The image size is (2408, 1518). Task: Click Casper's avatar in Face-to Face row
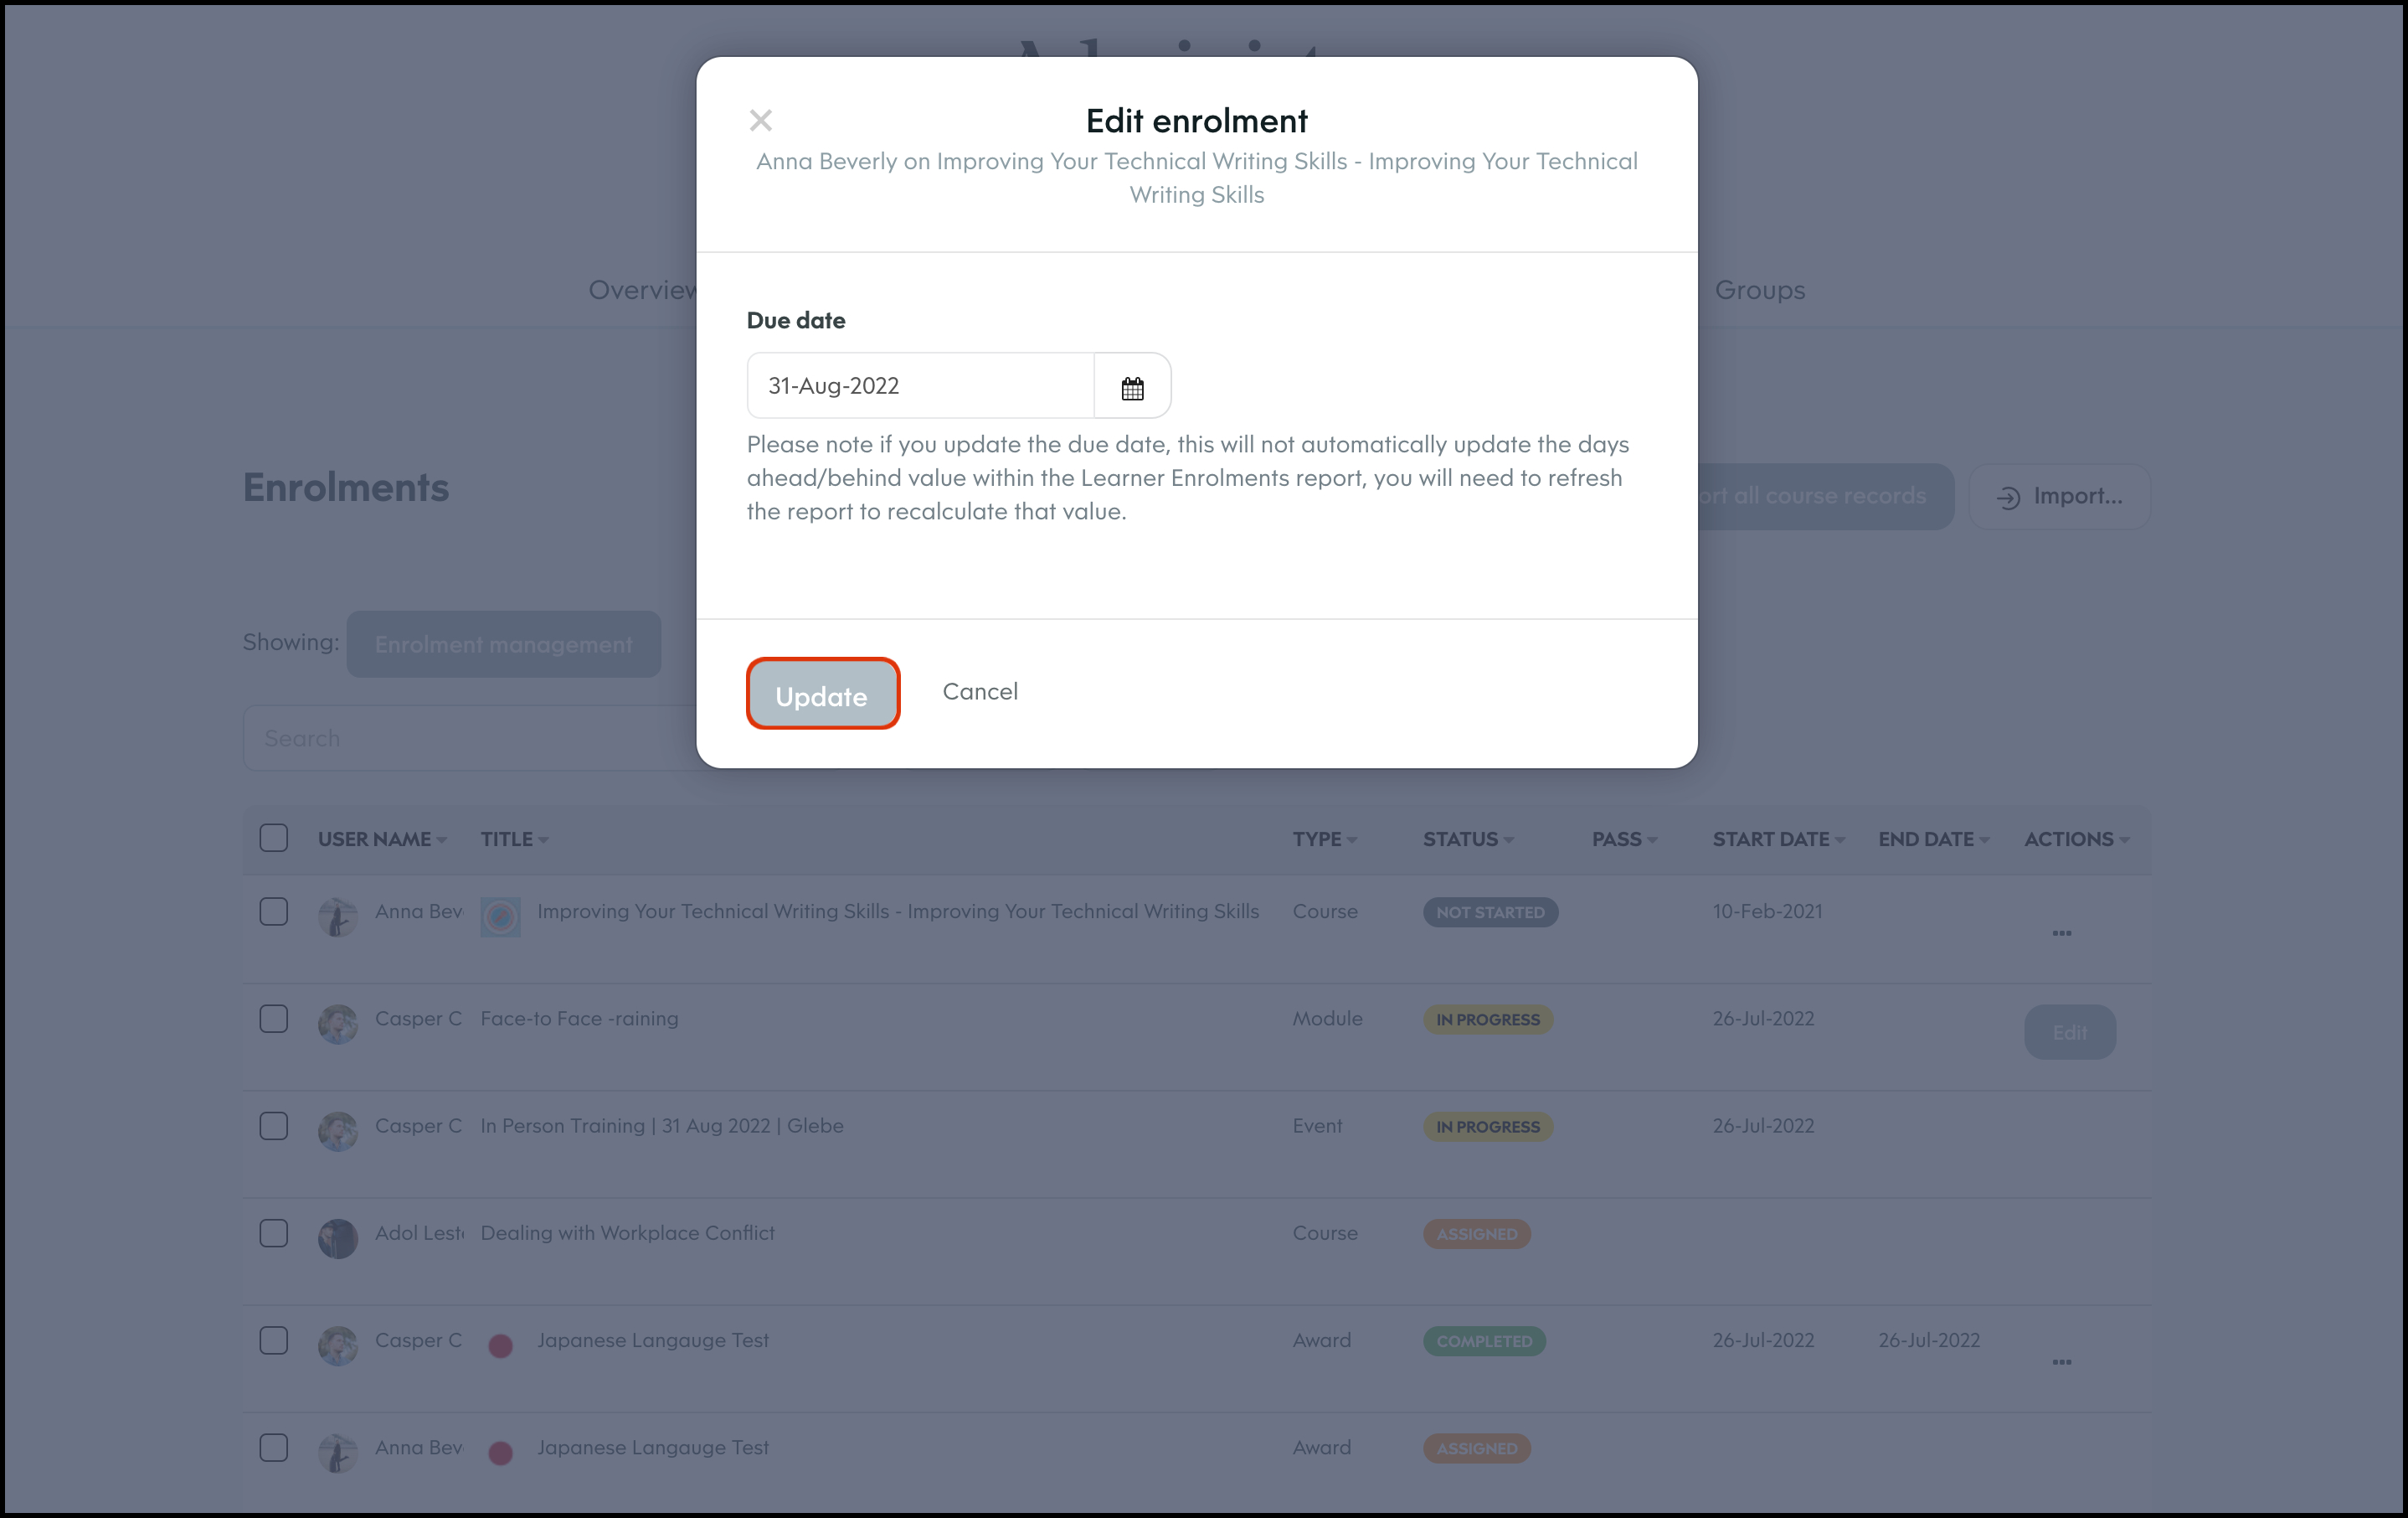tap(338, 1024)
